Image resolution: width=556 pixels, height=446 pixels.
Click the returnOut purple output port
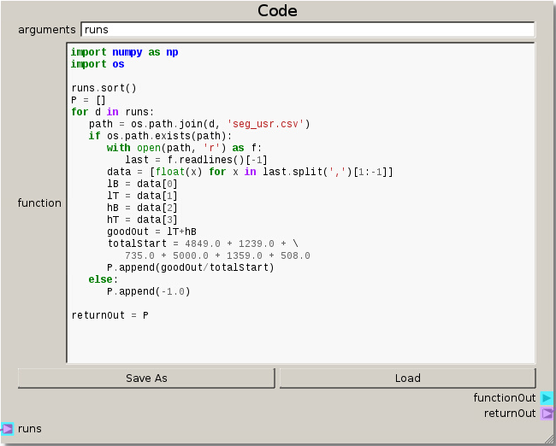pos(547,414)
